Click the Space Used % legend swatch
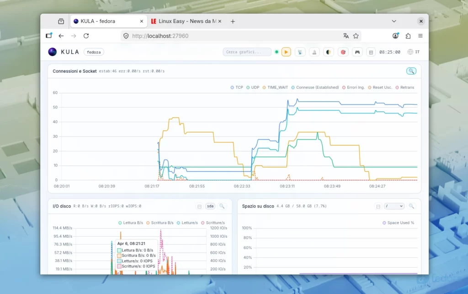Screen dimensions: 468x294 384,223
